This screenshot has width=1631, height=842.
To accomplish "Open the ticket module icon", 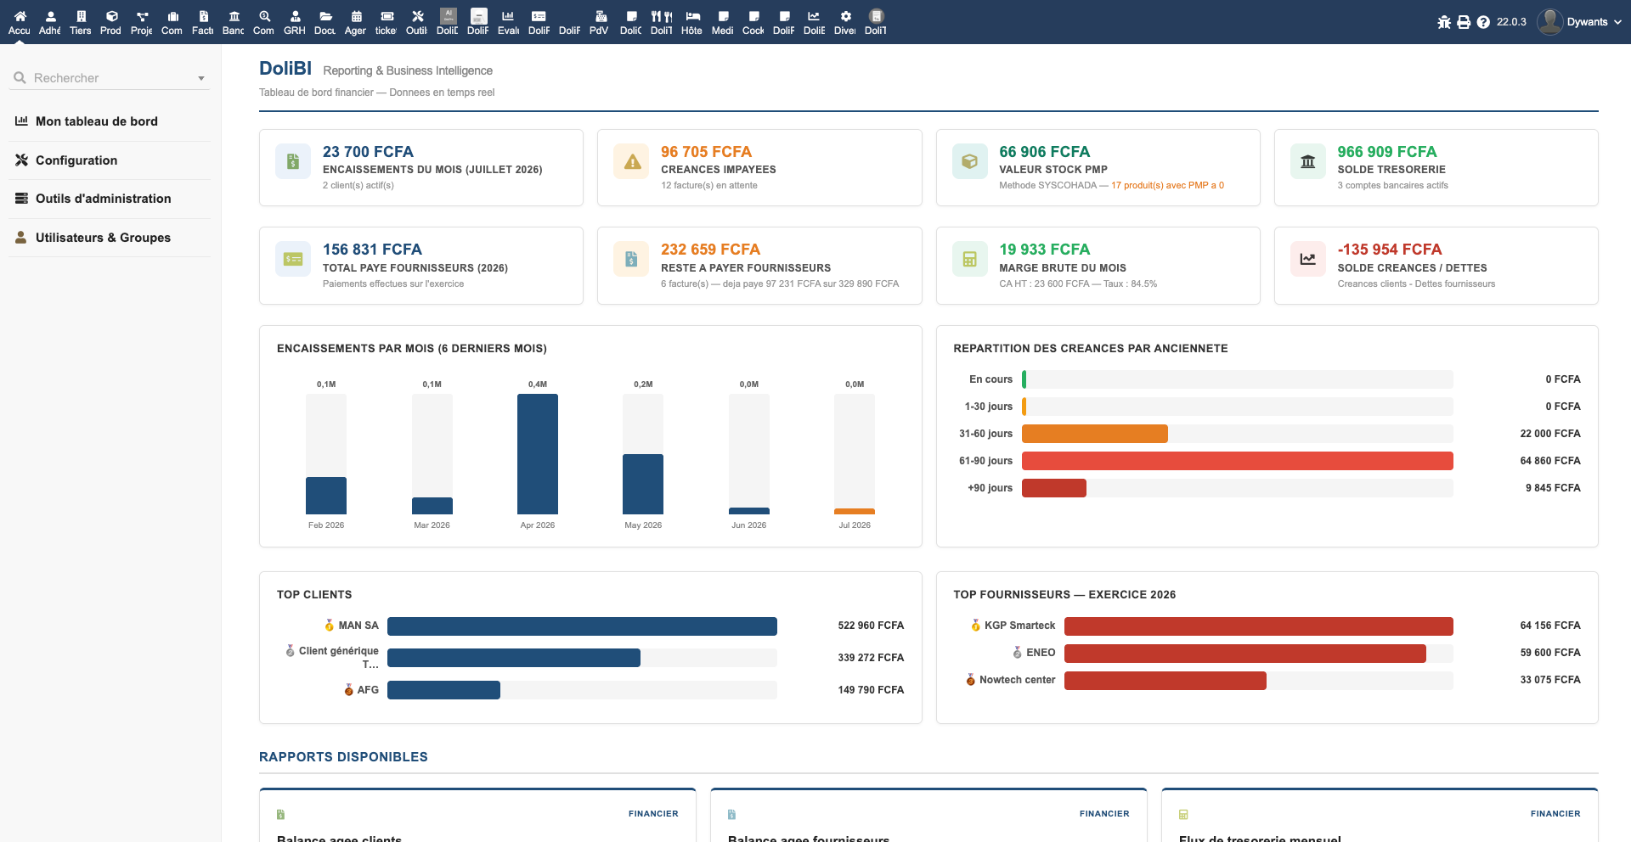I will point(387,22).
